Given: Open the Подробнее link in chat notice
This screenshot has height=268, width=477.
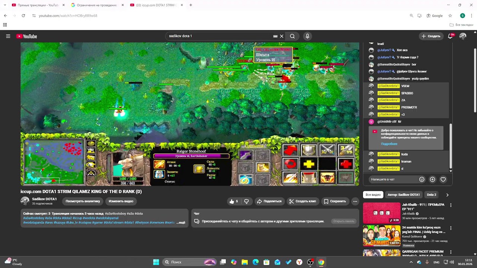Looking at the screenshot, I should (x=389, y=144).
